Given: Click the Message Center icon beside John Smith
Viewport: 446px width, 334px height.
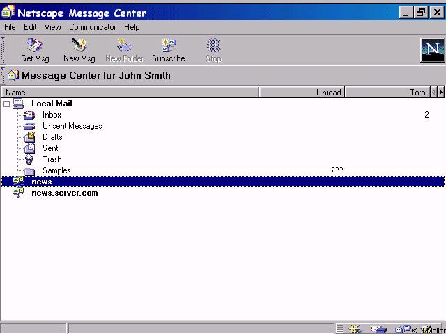Looking at the screenshot, I should click(13, 75).
